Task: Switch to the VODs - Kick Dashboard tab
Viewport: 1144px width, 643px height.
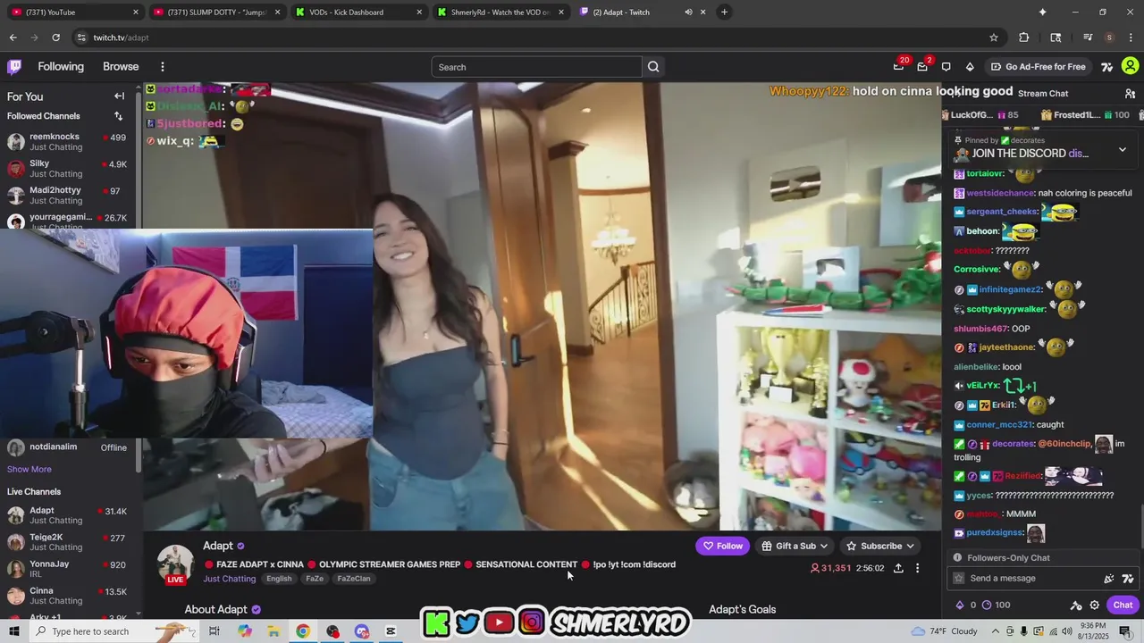Action: tap(357, 12)
